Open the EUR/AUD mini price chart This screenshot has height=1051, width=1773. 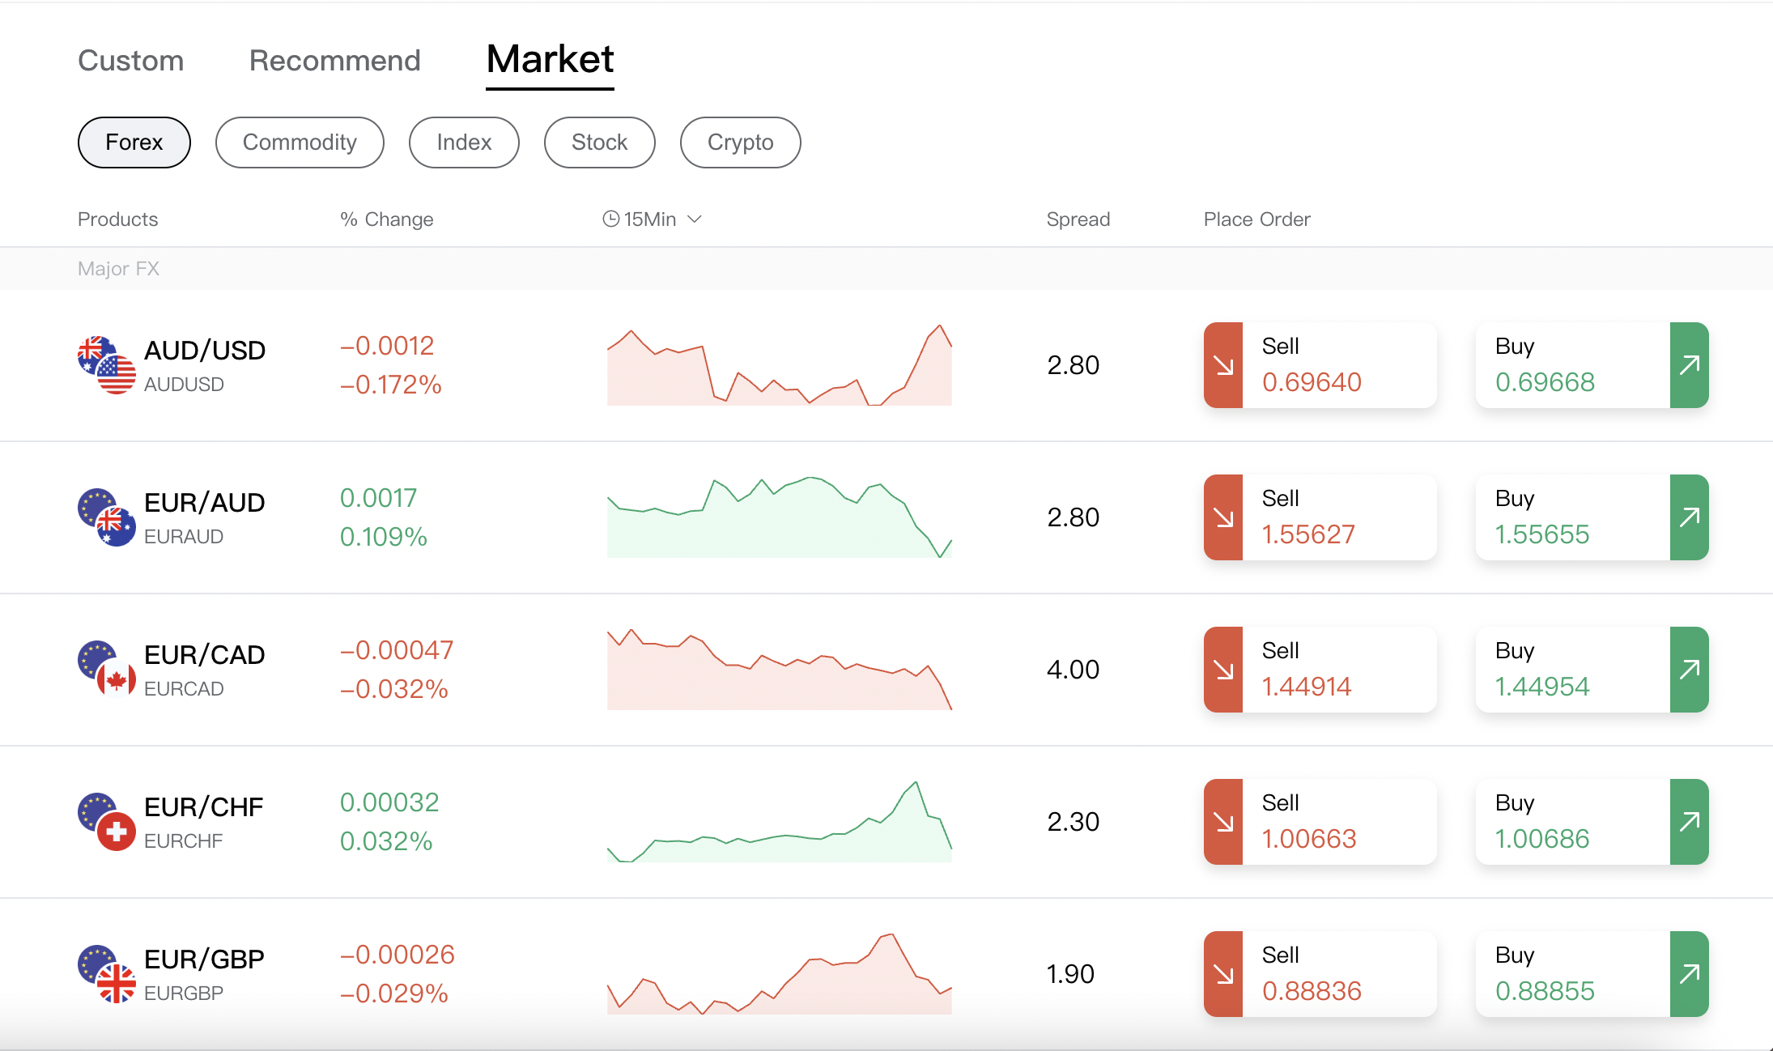pos(779,517)
